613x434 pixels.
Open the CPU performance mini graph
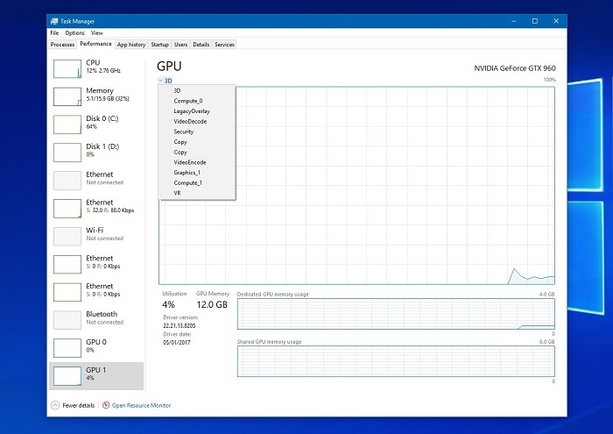[x=67, y=68]
